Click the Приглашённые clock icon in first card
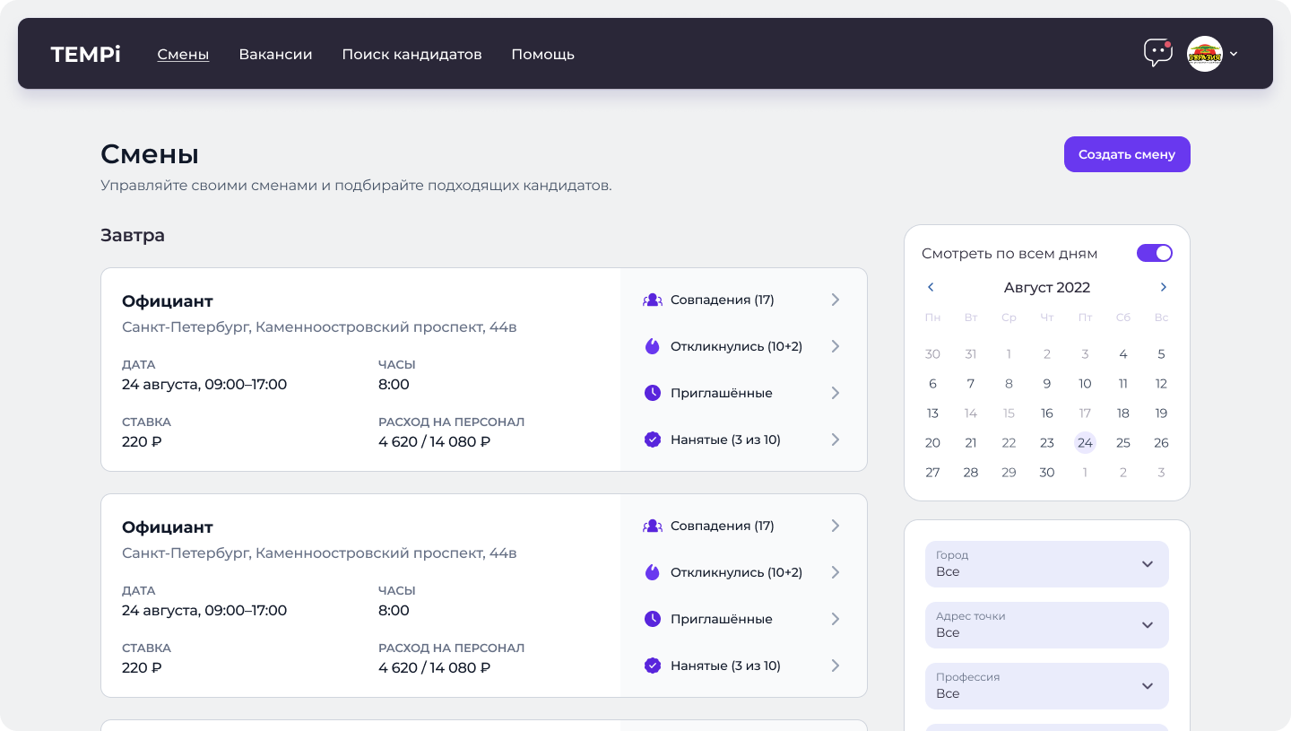This screenshot has height=731, width=1291. click(653, 393)
